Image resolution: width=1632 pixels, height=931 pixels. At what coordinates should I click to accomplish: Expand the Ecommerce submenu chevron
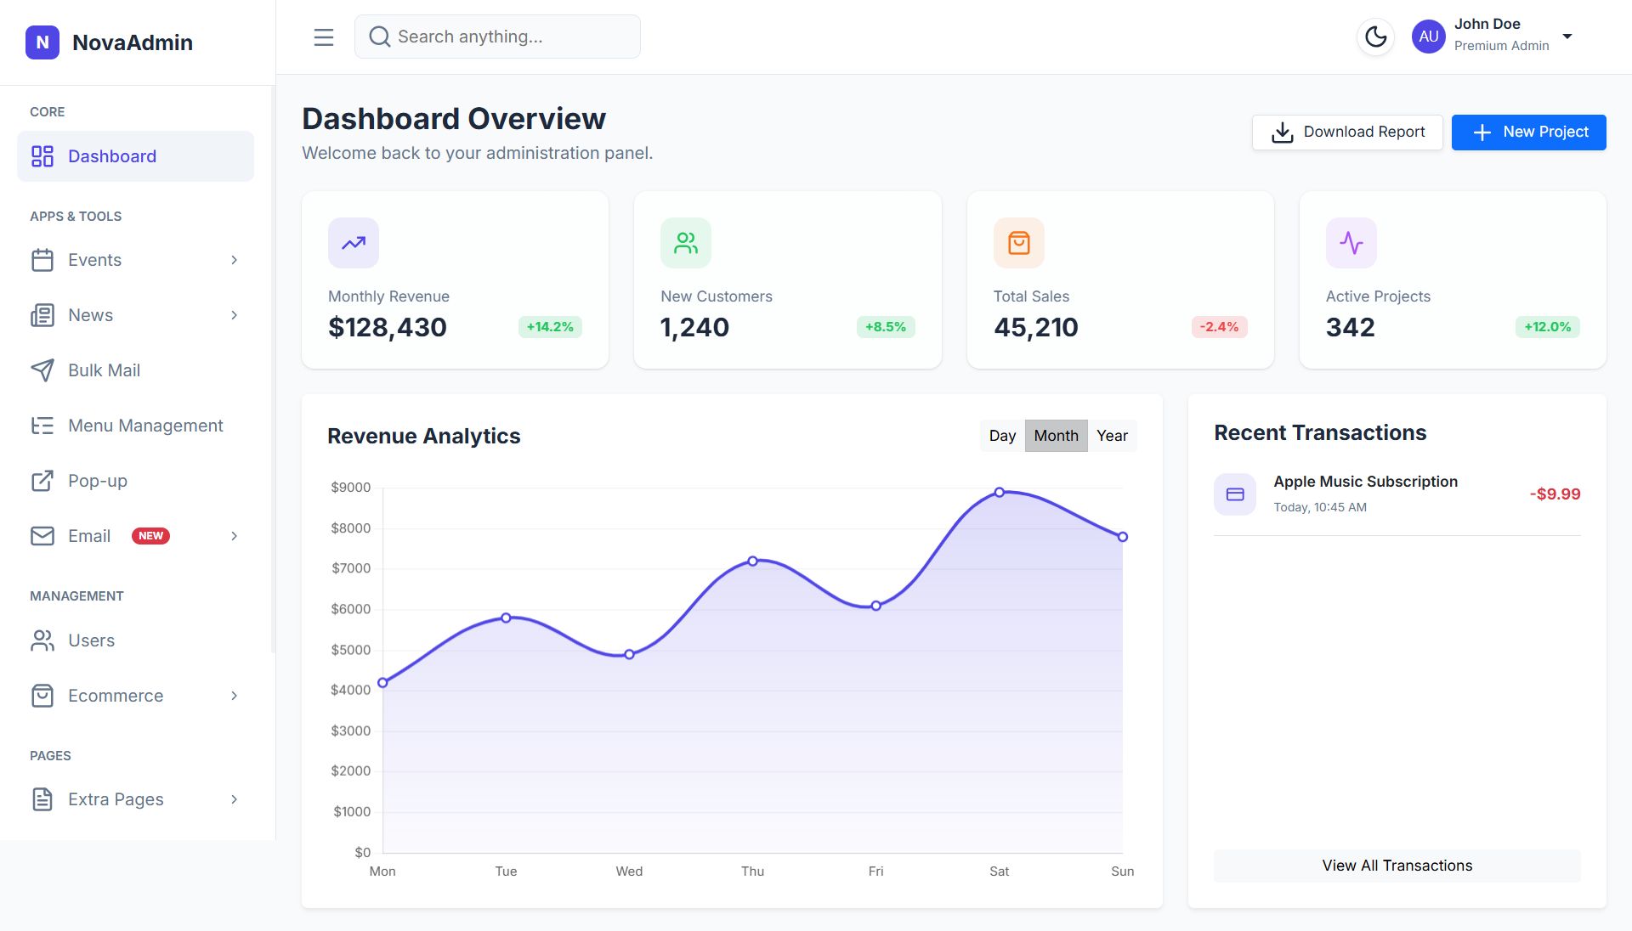pos(235,696)
